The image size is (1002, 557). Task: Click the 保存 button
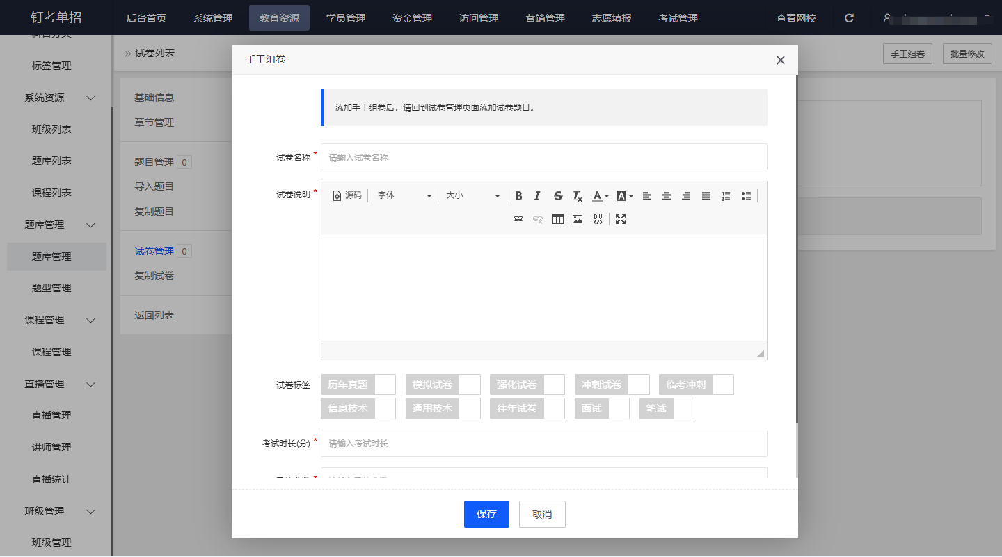(486, 514)
